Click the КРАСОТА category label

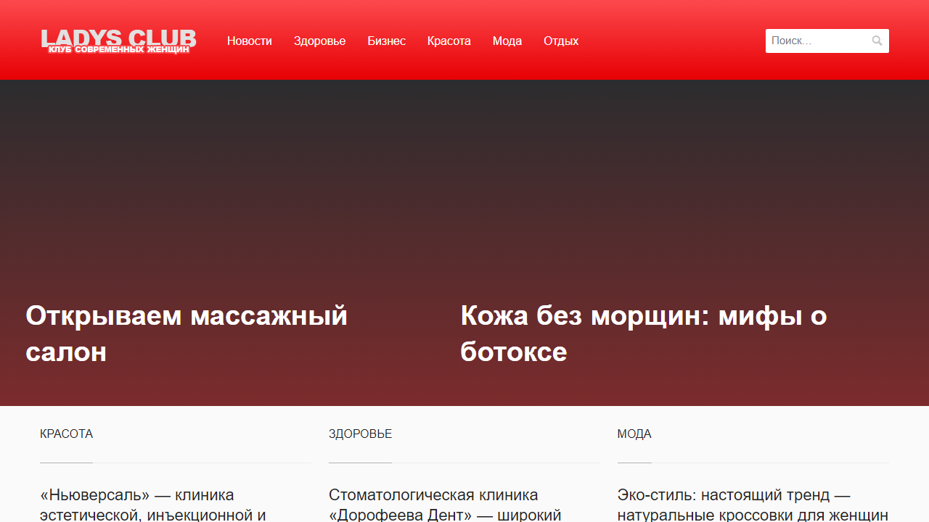pos(66,434)
